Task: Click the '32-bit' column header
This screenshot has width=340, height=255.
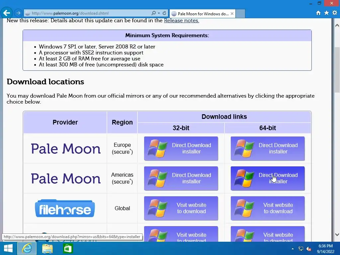Action: coord(181,128)
